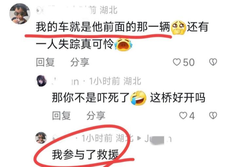Like the comment with 50 likes
The width and height of the screenshot is (229, 167).
[177, 62]
